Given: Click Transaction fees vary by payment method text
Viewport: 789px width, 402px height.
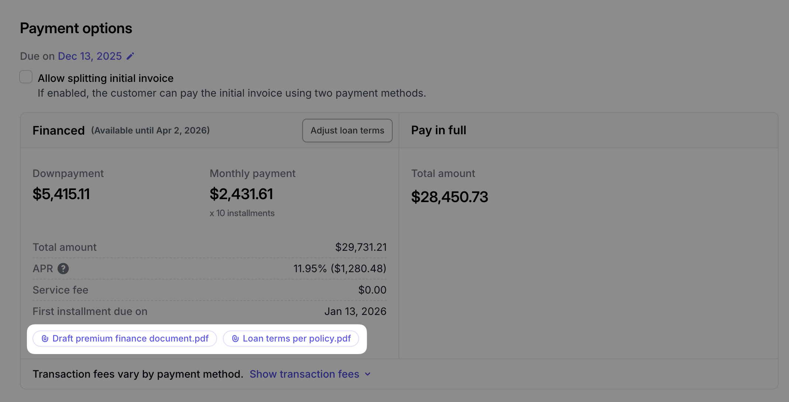Looking at the screenshot, I should point(138,374).
